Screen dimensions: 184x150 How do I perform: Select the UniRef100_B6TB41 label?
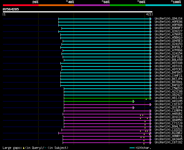tap(168, 82)
